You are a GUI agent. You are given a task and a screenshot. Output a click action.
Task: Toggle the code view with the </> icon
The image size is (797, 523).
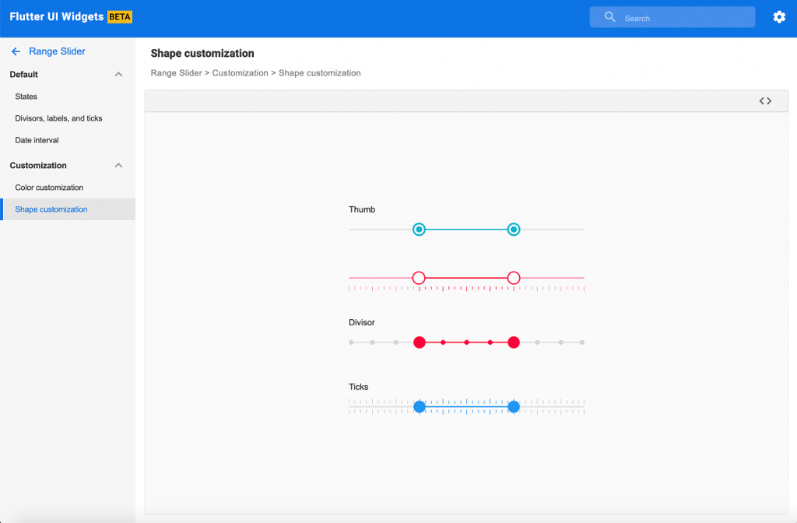coord(764,100)
